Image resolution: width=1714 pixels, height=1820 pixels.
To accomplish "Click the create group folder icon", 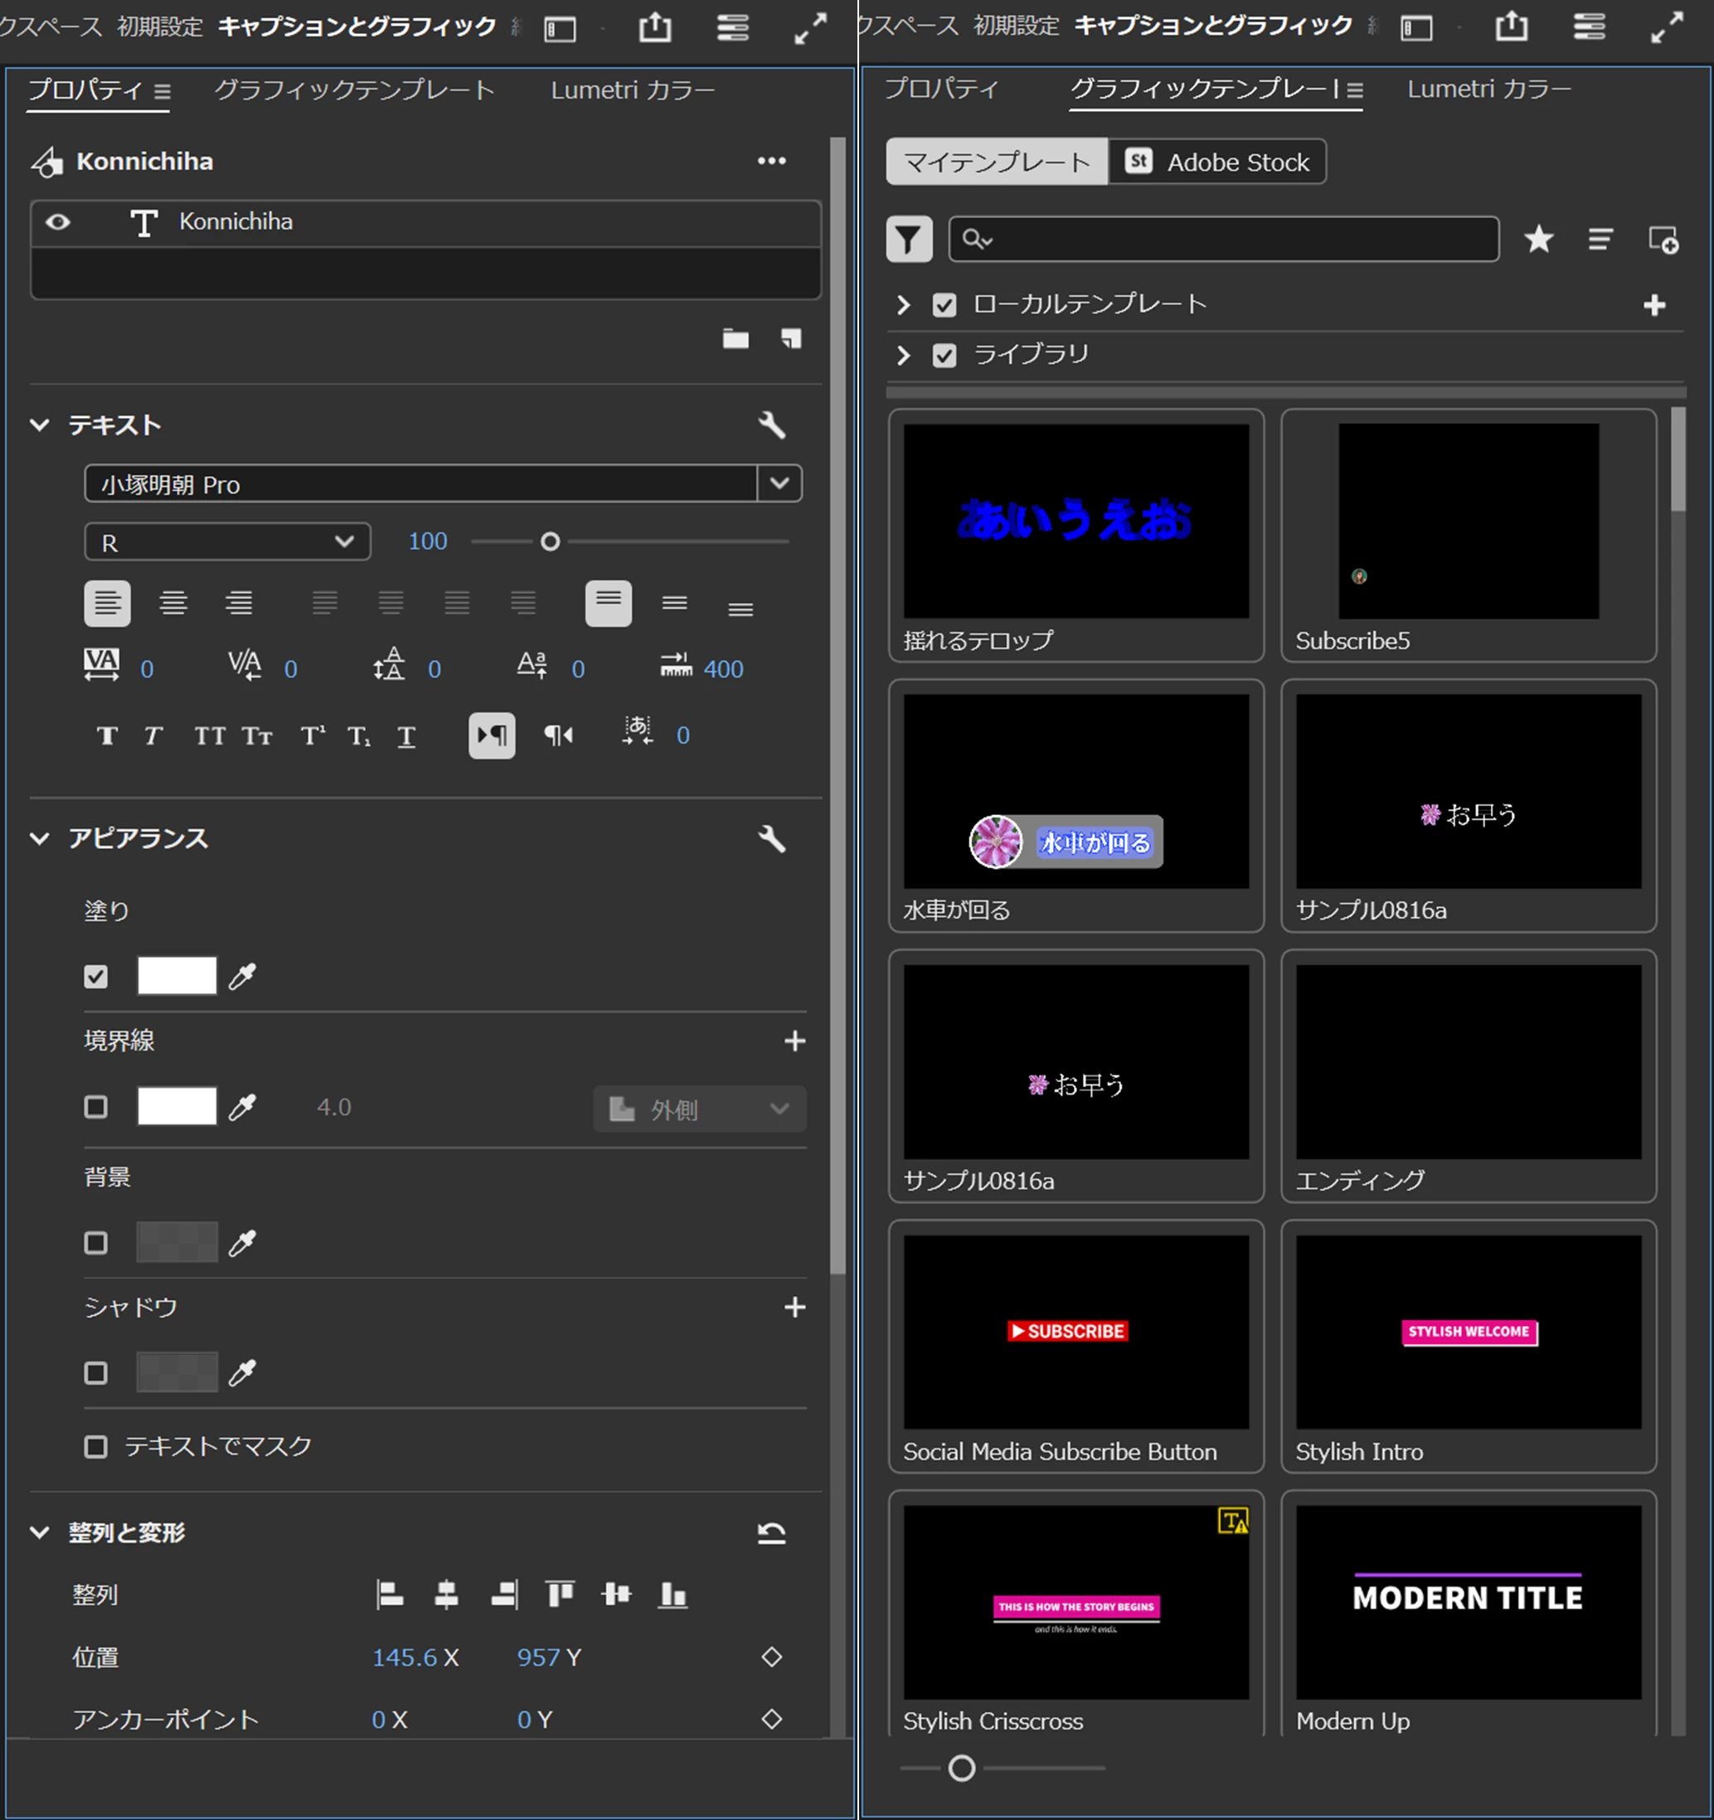I will [x=736, y=339].
